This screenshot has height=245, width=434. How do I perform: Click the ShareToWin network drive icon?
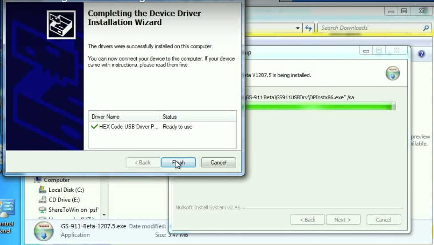(x=42, y=210)
